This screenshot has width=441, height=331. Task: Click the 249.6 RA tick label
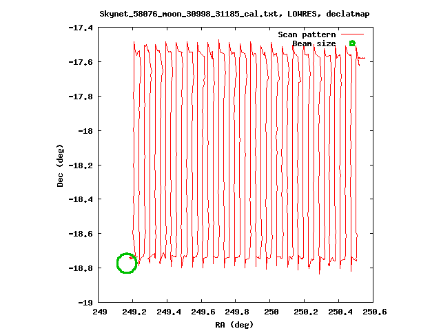pyautogui.click(x=203, y=312)
